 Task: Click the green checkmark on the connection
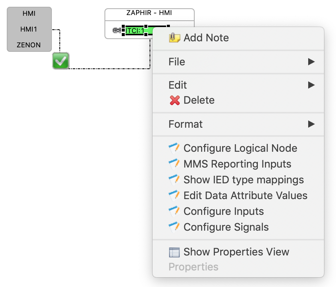[x=61, y=61]
